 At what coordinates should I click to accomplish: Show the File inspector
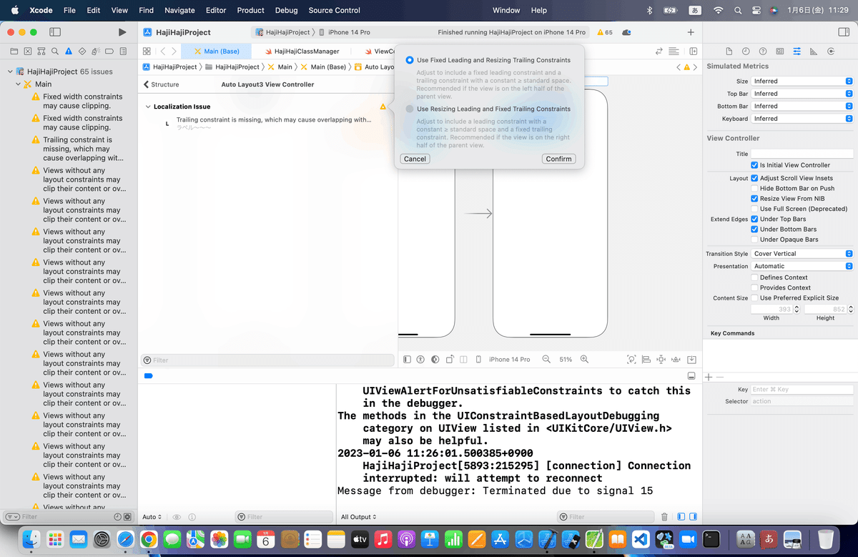click(x=729, y=51)
